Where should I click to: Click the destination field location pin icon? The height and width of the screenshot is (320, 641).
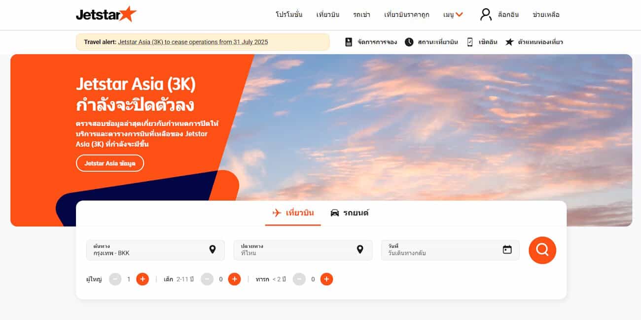click(360, 250)
